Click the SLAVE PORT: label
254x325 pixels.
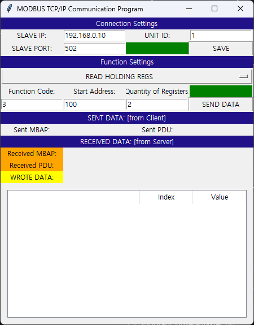pyautogui.click(x=32, y=49)
